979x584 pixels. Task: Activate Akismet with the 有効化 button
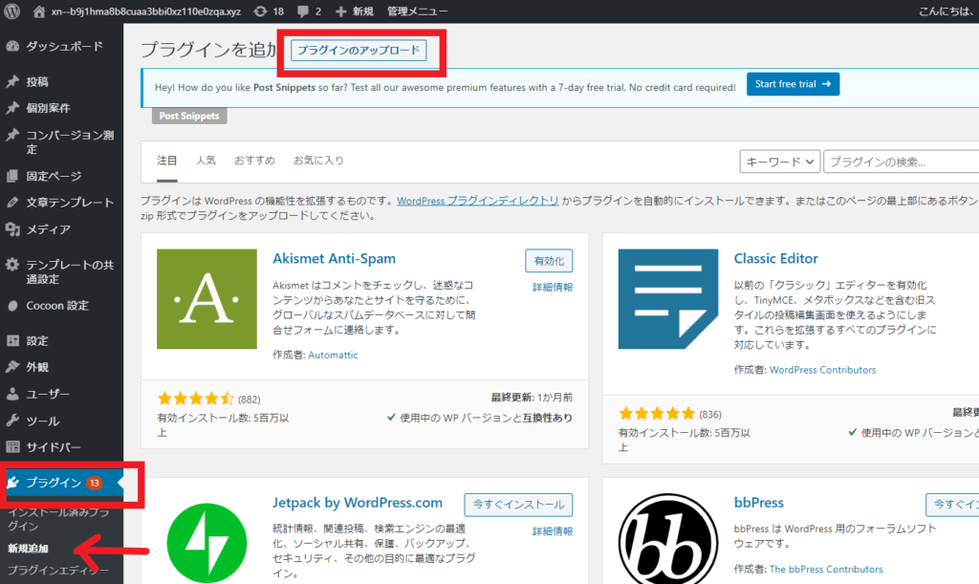coord(549,261)
